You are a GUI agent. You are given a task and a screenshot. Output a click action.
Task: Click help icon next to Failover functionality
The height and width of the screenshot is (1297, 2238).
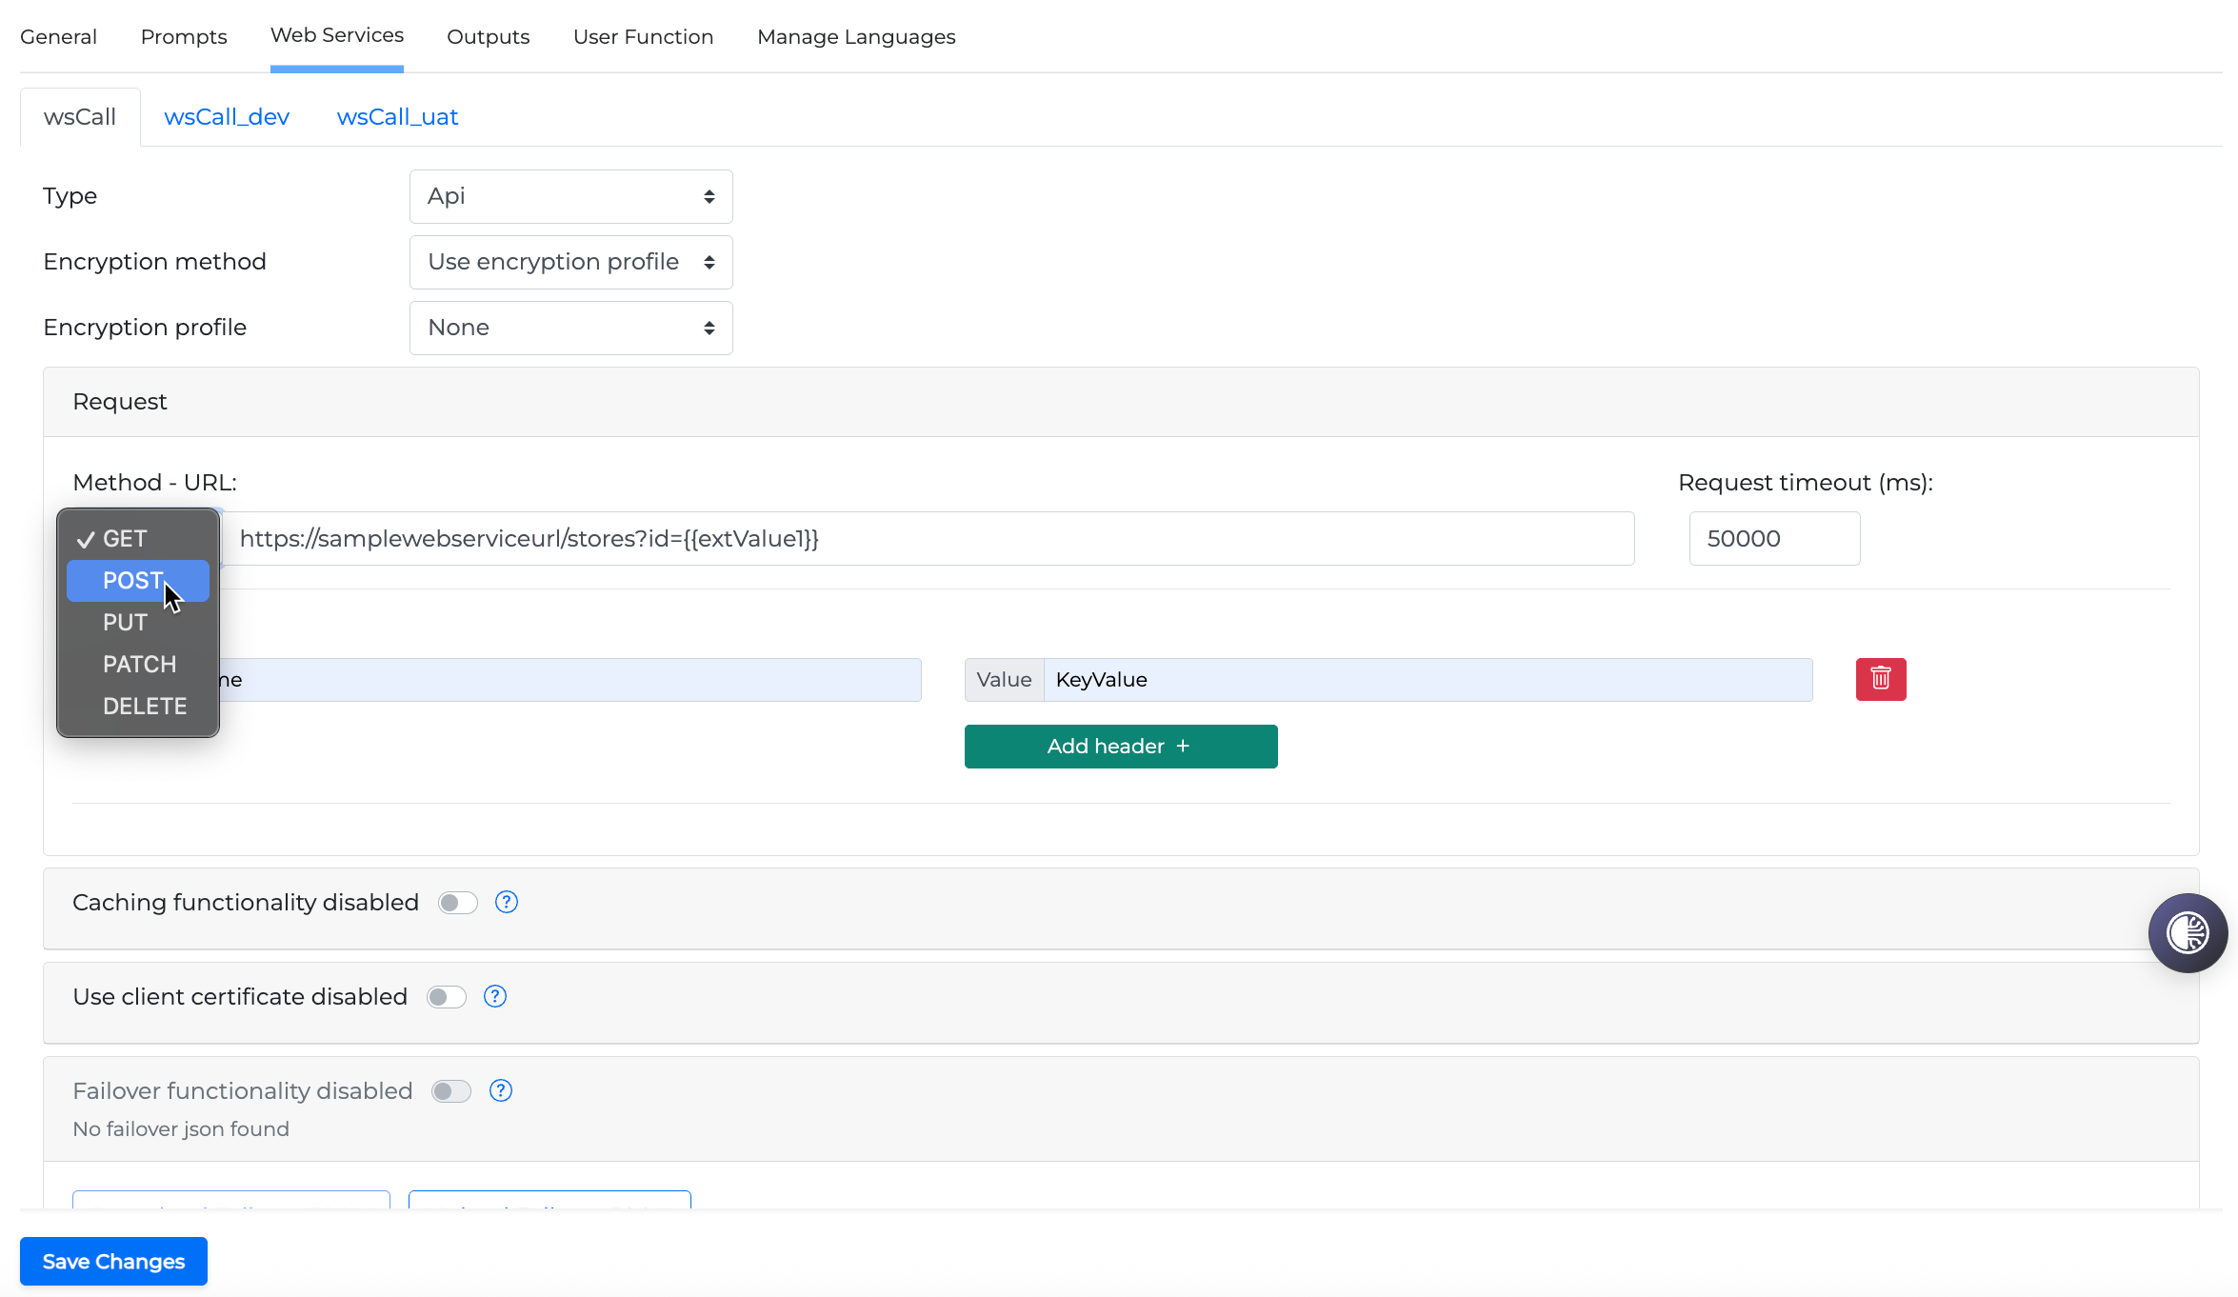(501, 1090)
